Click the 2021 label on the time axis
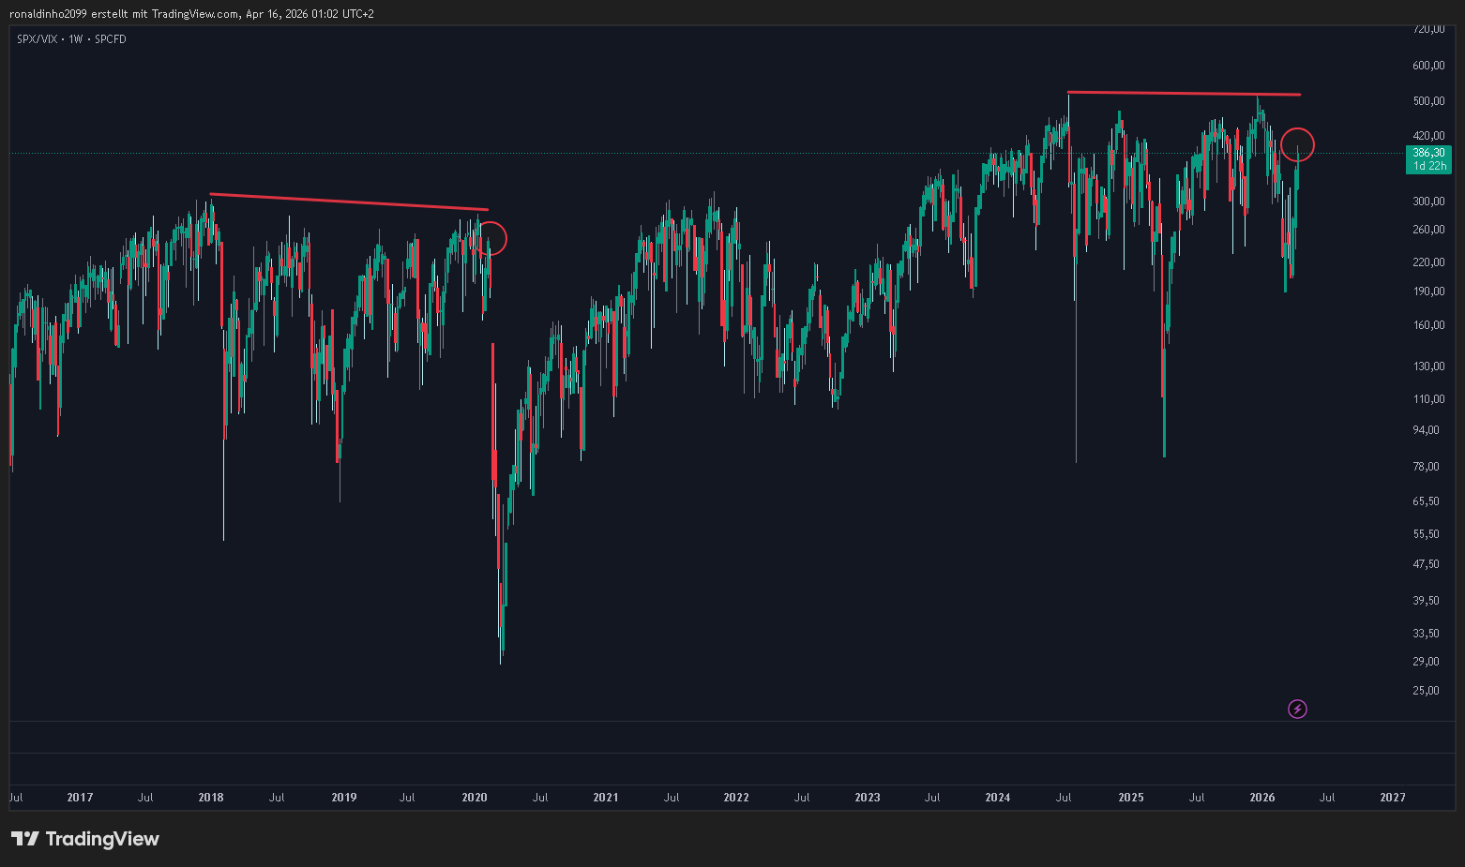The image size is (1465, 867). 606,798
